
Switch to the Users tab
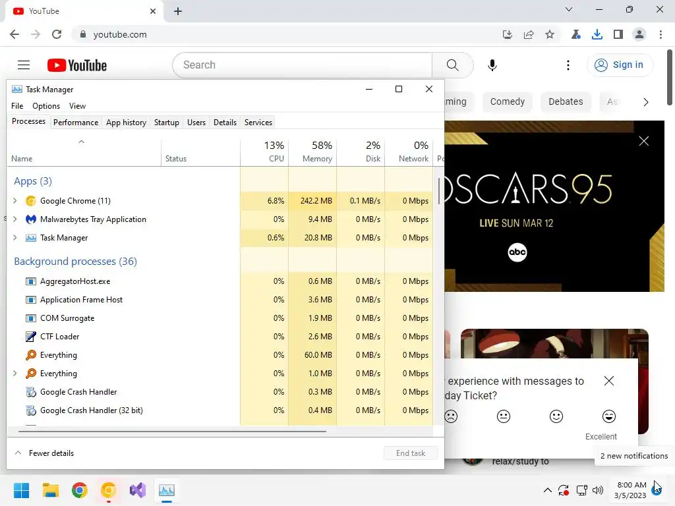pyautogui.click(x=196, y=123)
